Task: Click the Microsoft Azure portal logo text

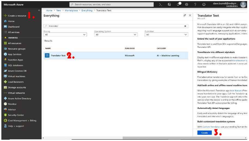Action: [14, 5]
